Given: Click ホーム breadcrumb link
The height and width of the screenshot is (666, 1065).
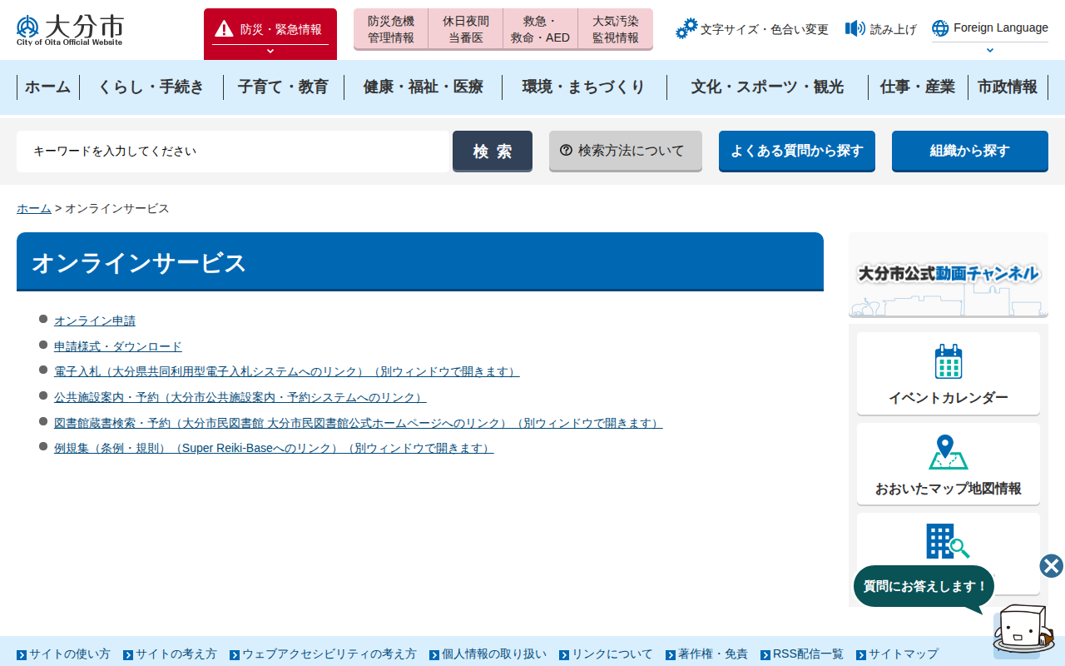Looking at the screenshot, I should coord(34,208).
